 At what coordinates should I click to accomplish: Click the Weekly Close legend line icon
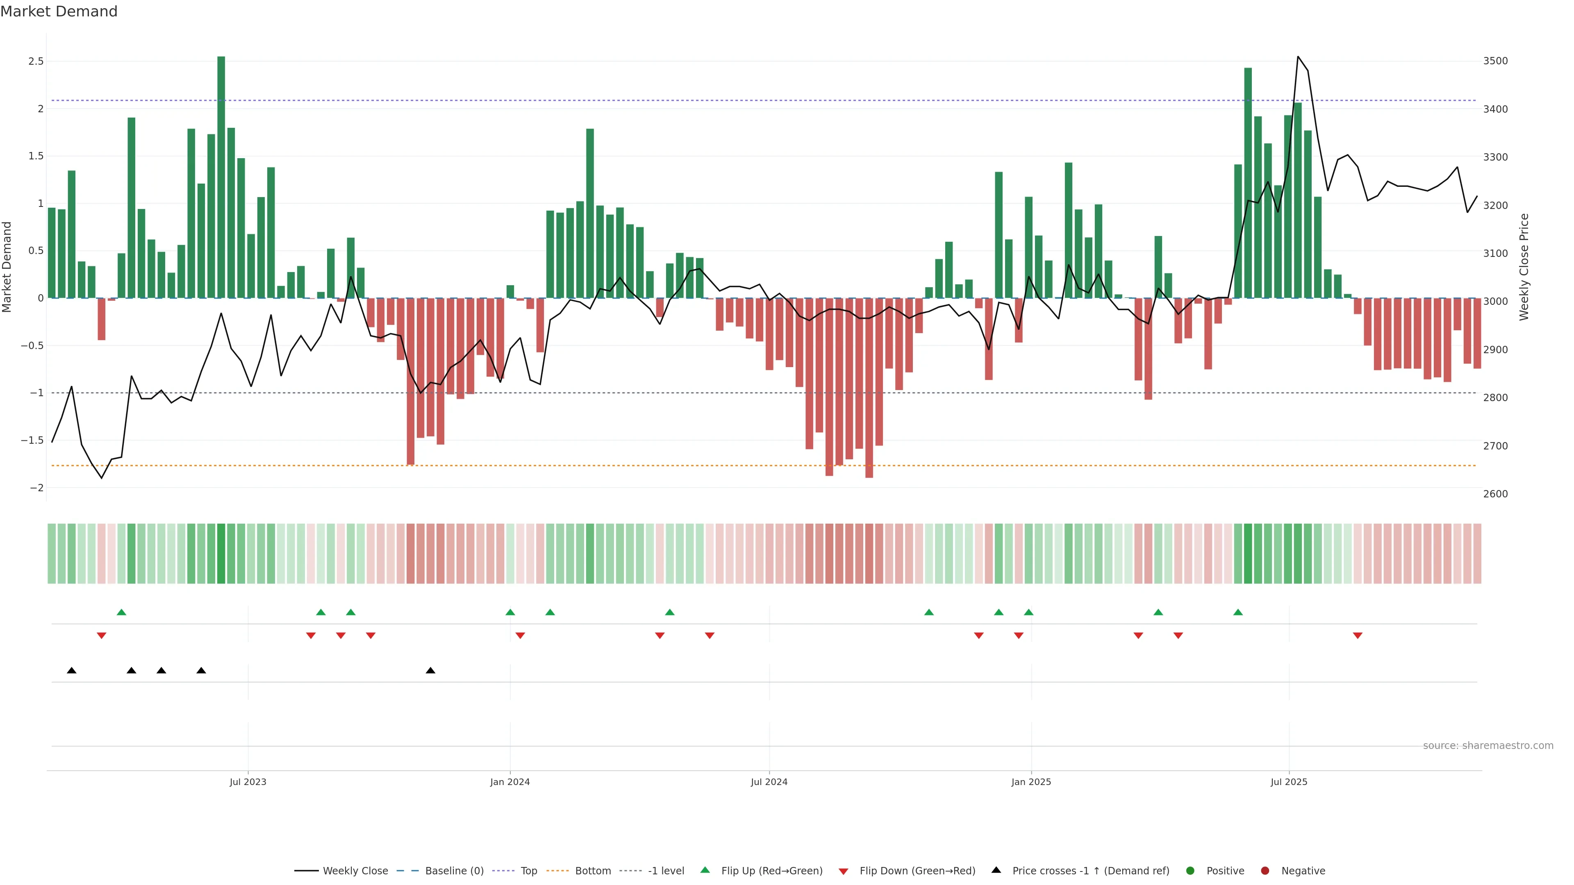click(306, 871)
